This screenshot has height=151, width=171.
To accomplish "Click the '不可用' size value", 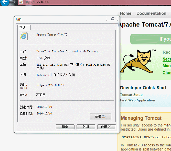I will pyautogui.click(x=41, y=95).
